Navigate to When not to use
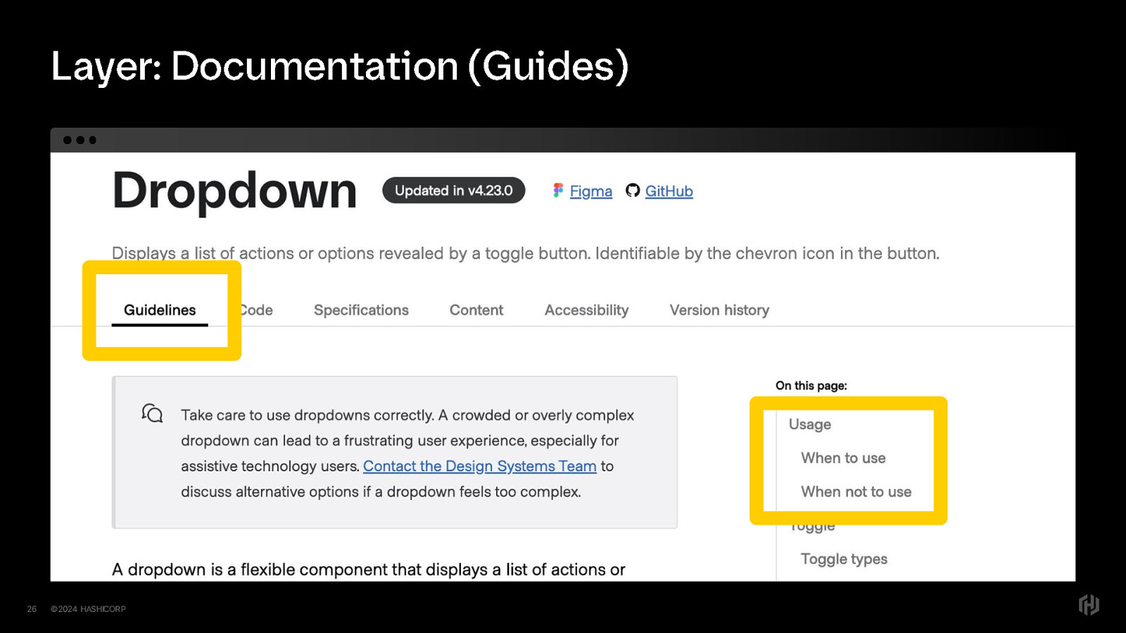This screenshot has height=633, width=1126. (856, 492)
